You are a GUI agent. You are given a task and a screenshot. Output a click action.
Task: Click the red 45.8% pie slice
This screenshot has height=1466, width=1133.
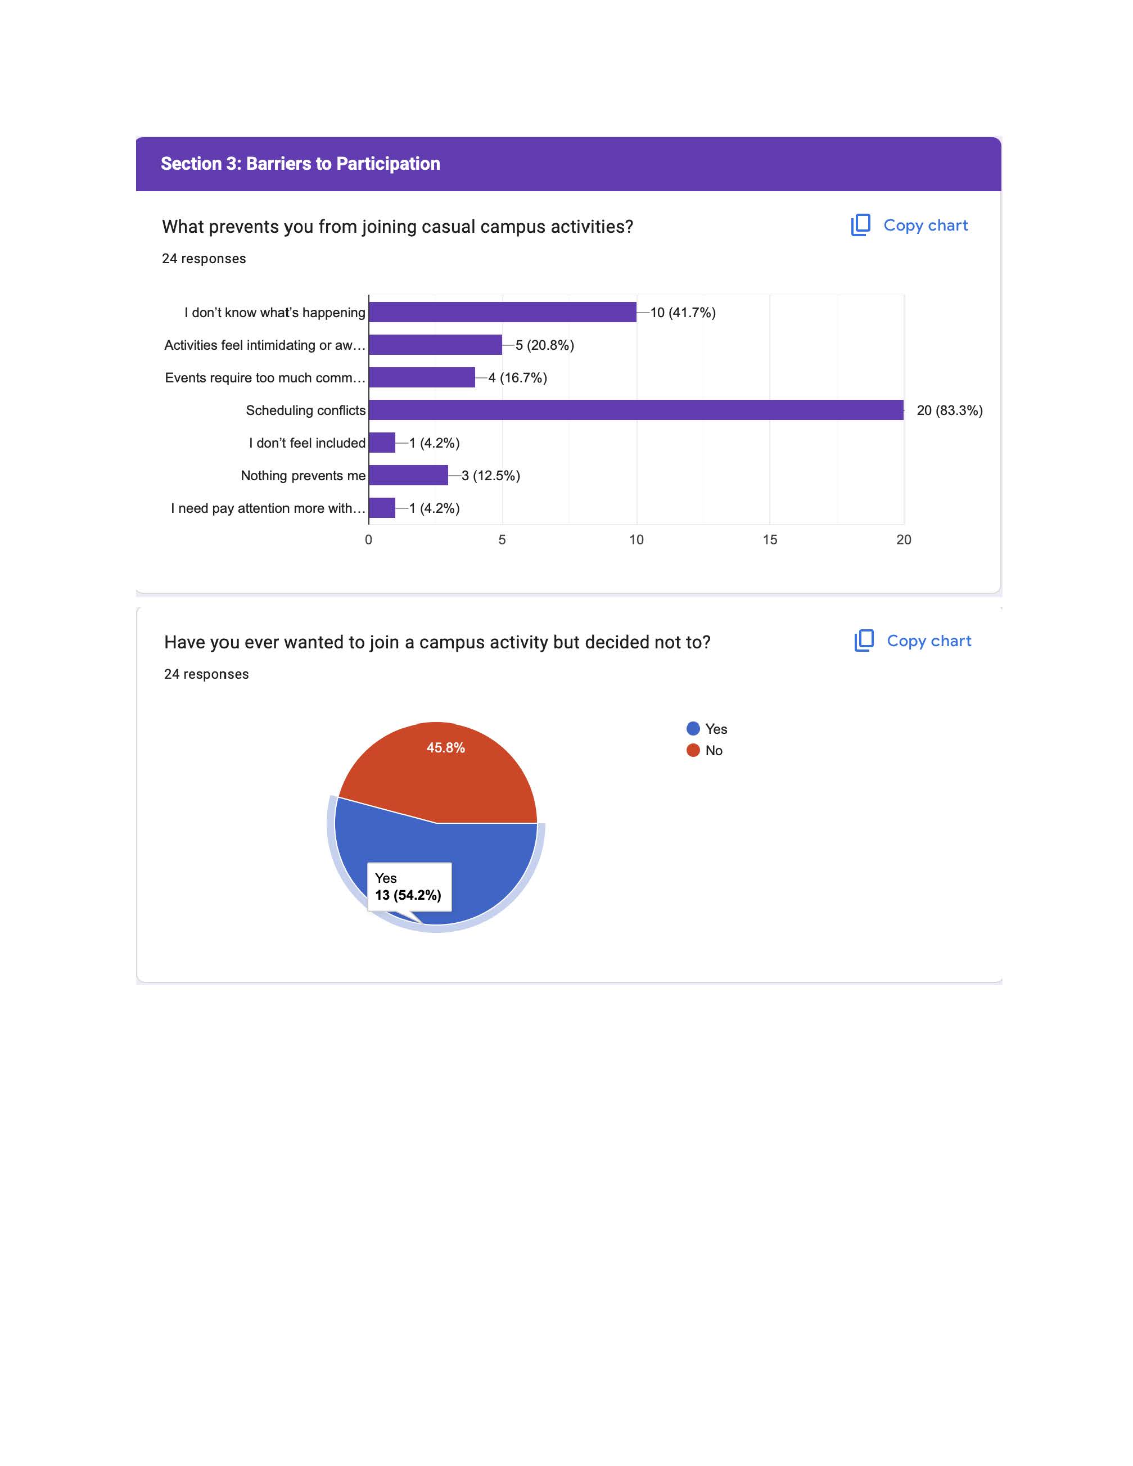click(443, 772)
